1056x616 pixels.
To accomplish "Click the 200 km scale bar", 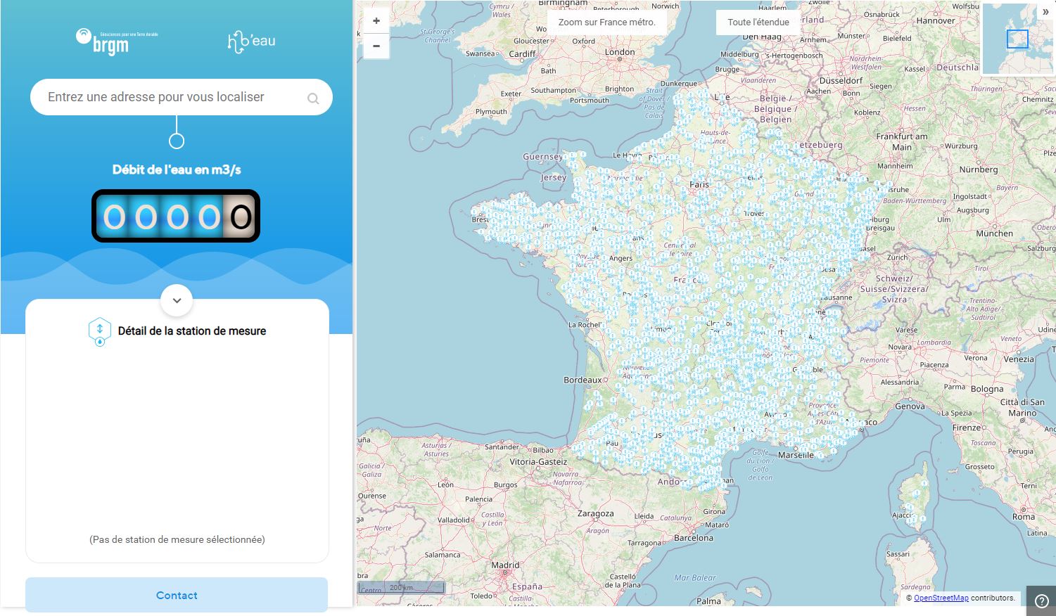I will (402, 587).
